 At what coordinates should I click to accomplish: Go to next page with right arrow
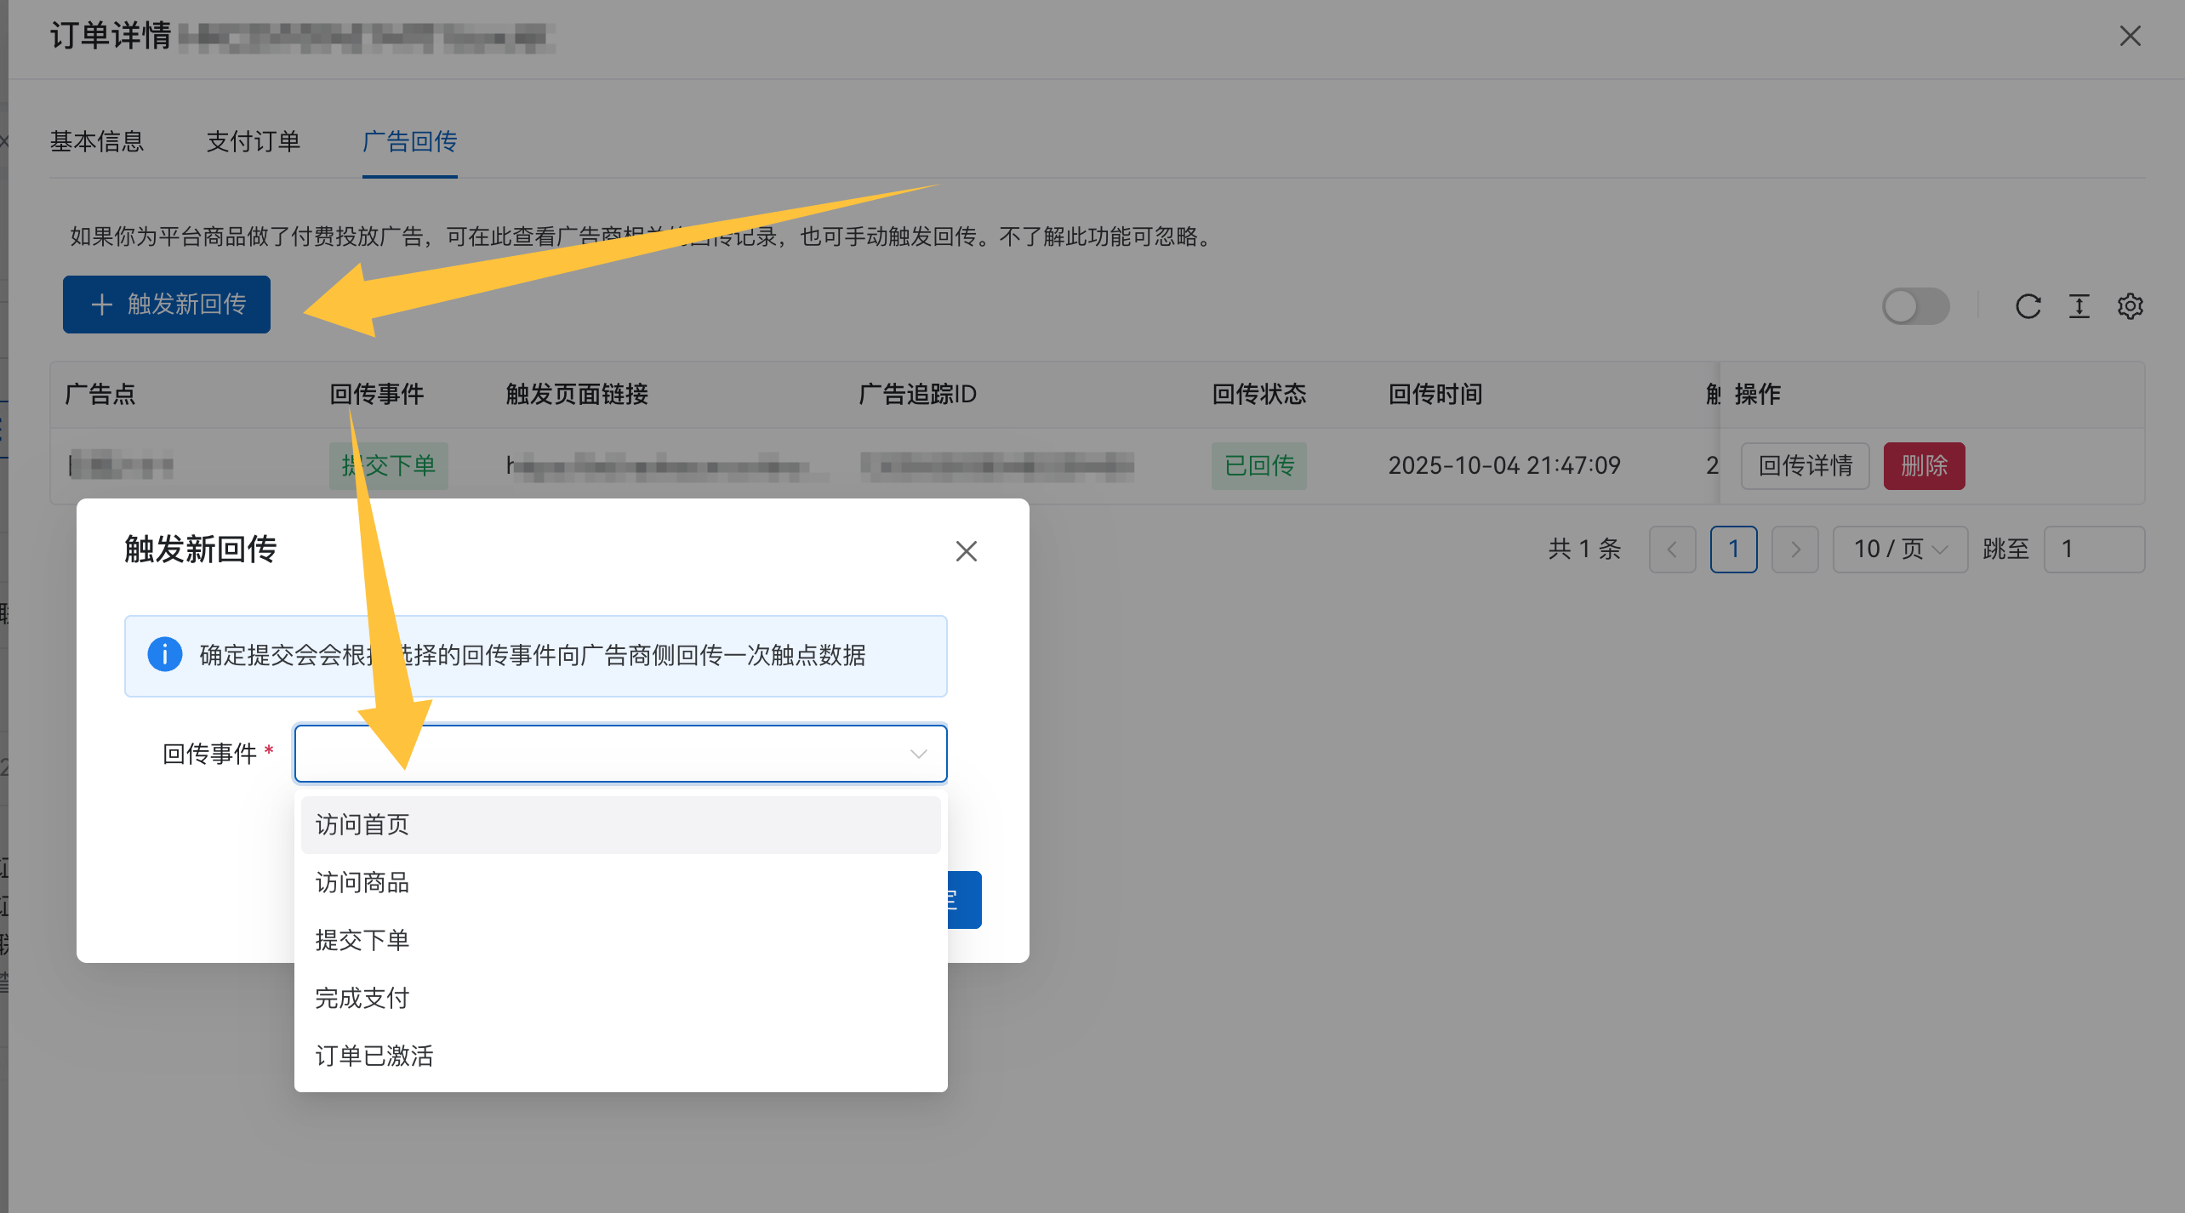(x=1795, y=549)
